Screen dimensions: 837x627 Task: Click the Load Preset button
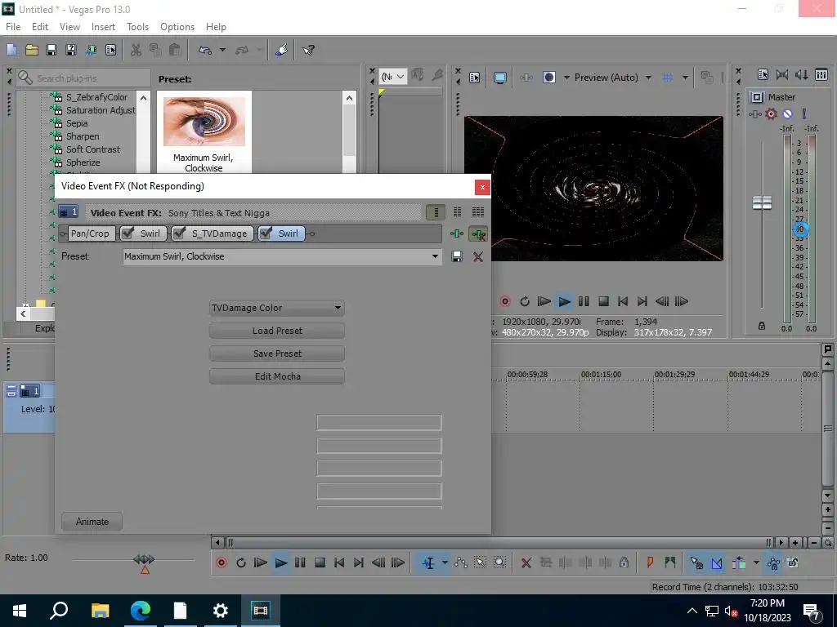277,331
